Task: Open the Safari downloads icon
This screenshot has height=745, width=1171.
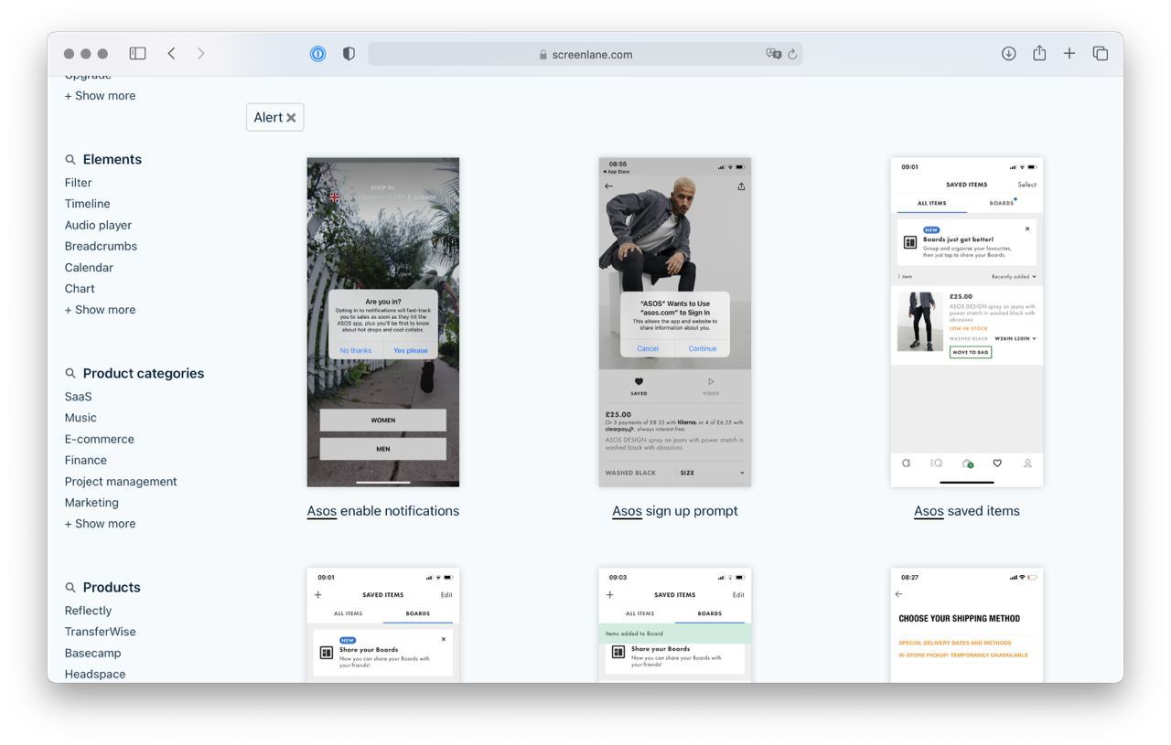Action: click(1008, 54)
